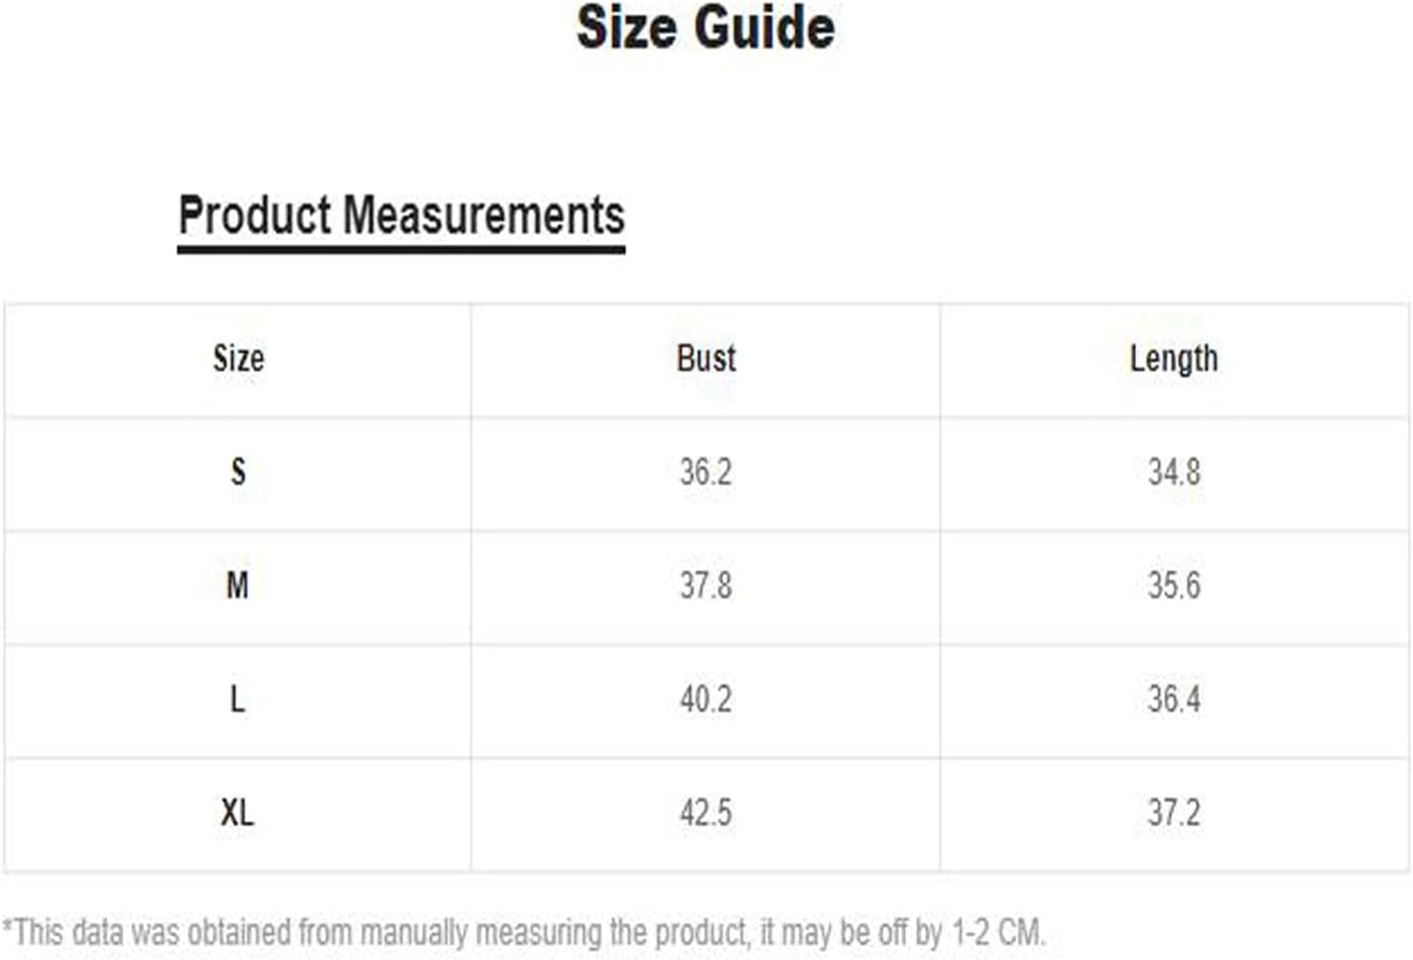Select the M size row label
1413x960 pixels.
[237, 585]
